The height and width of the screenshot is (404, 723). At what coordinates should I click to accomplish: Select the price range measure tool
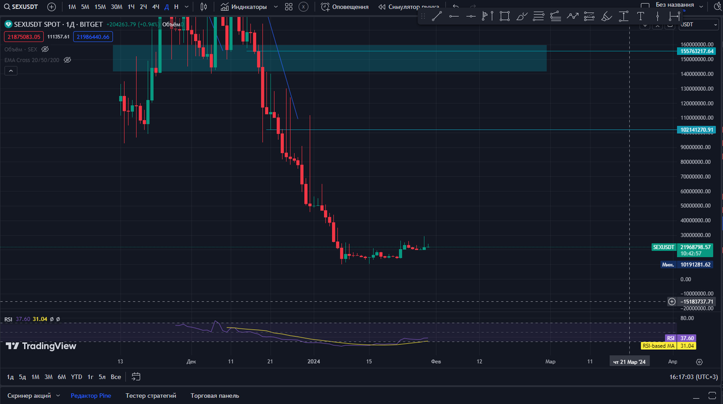[624, 16]
